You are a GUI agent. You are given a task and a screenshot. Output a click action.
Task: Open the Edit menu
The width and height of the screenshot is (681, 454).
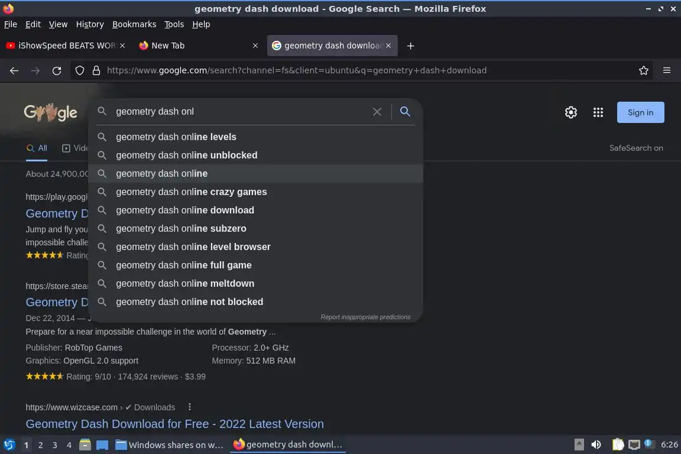(x=33, y=24)
